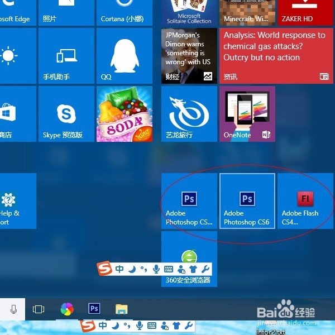
Task: Toggle punctuation mode on the upper Sogou bar
Action: click(144, 270)
